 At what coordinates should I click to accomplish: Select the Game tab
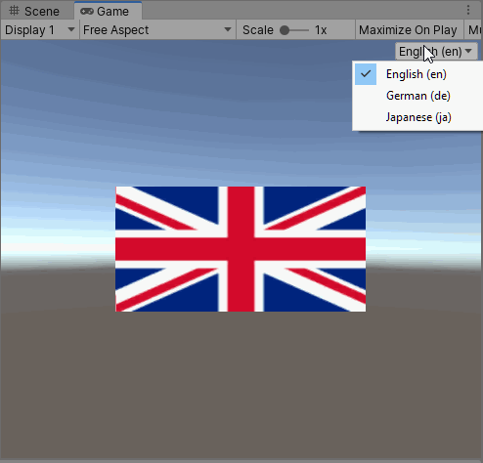pos(108,12)
